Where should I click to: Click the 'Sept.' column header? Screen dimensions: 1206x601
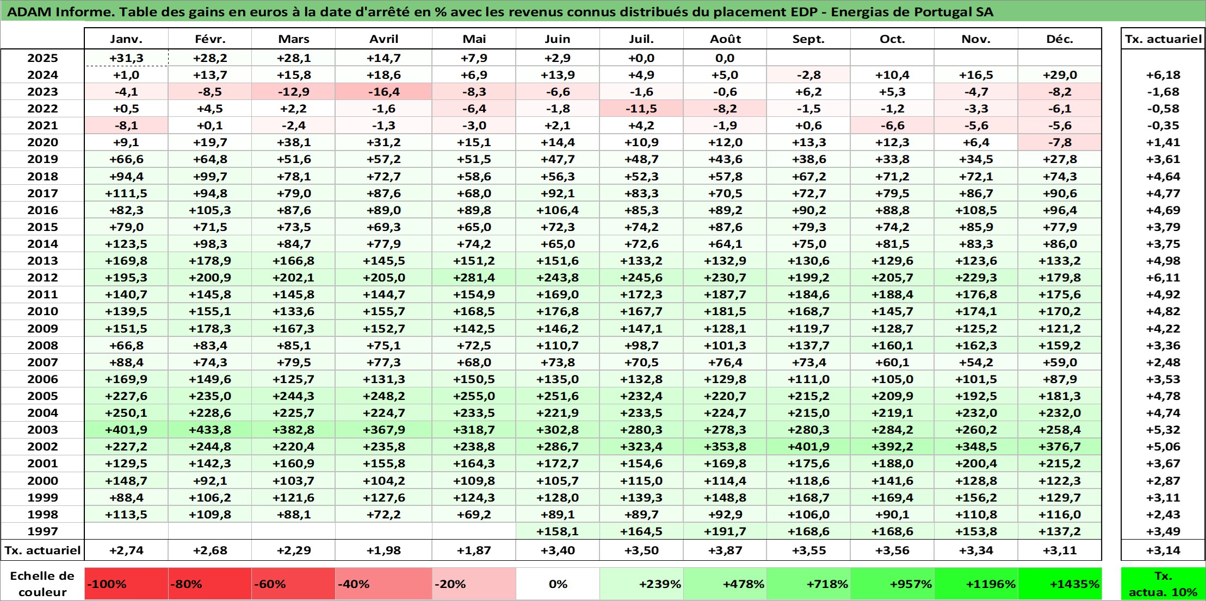[808, 39]
